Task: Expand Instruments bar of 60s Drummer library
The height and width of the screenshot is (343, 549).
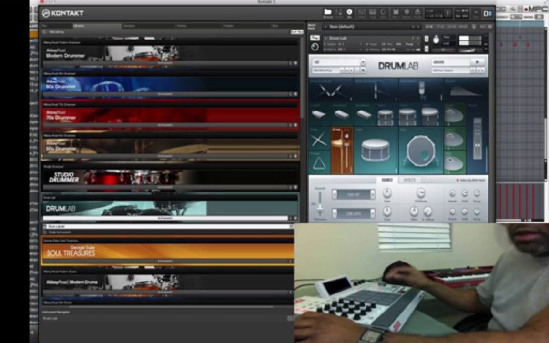Action: (x=165, y=156)
